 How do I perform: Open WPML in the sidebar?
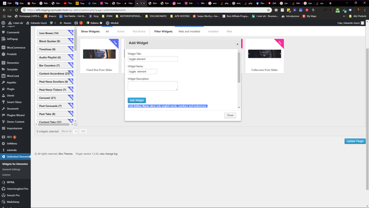pyautogui.click(x=10, y=183)
